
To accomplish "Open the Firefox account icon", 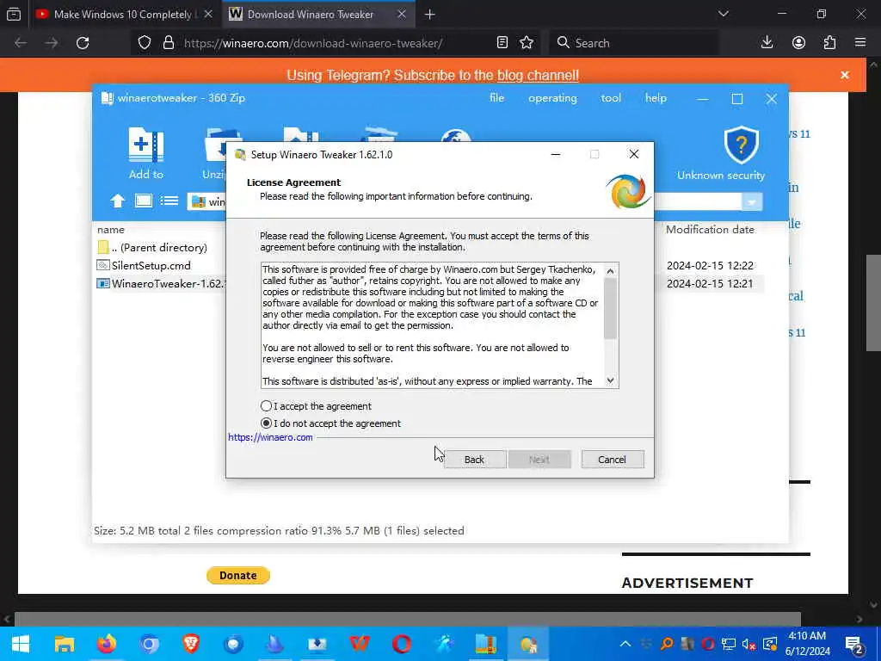I will coord(798,43).
